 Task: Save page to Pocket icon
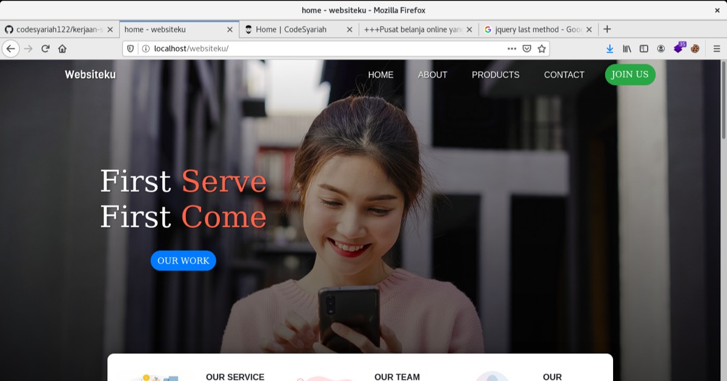[x=527, y=49]
